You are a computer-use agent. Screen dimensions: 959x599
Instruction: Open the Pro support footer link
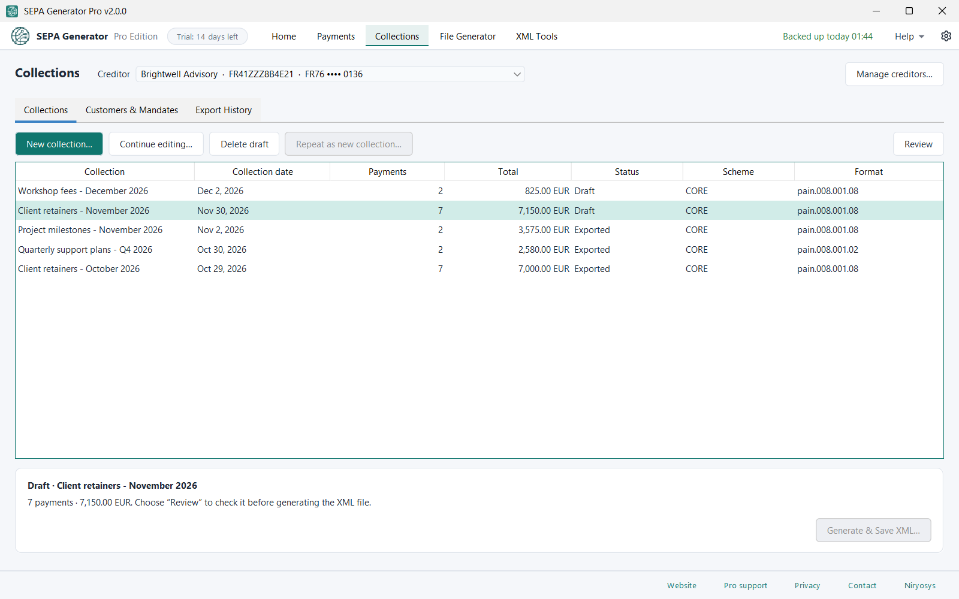(746, 586)
